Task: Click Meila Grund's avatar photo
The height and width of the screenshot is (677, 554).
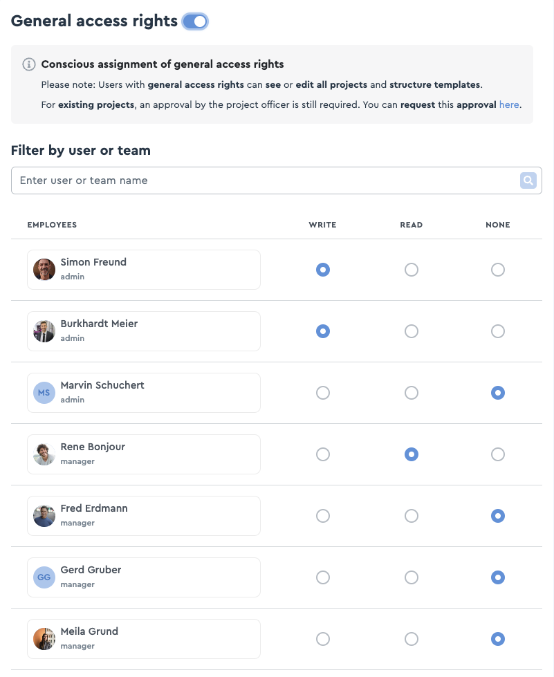Action: (44, 639)
